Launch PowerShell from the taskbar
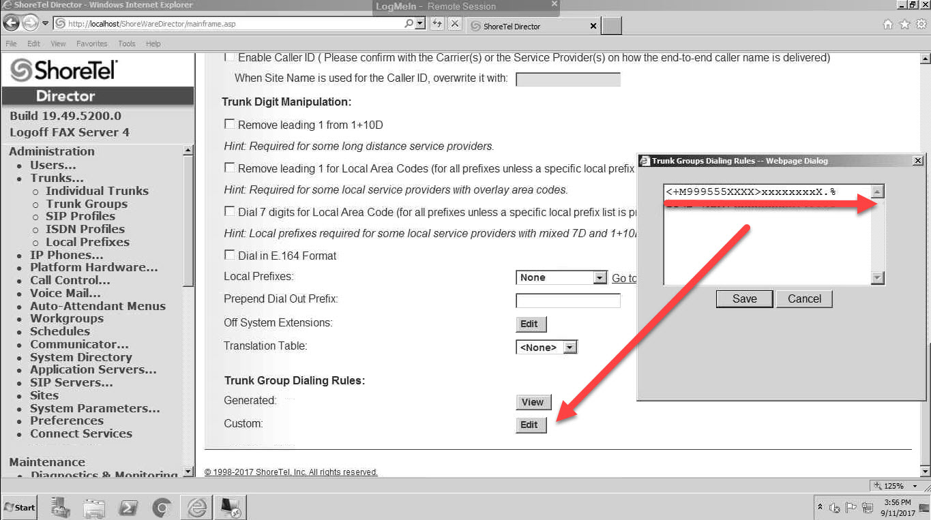Image resolution: width=931 pixels, height=520 pixels. (x=128, y=508)
